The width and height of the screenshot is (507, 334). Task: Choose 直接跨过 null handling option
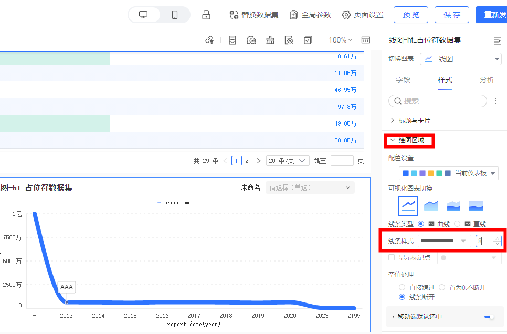[402, 287]
